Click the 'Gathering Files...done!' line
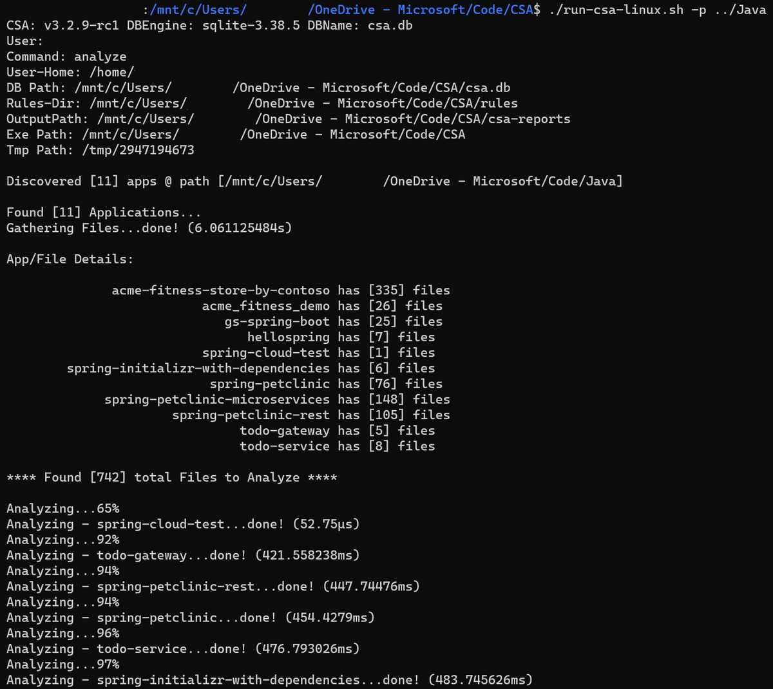 click(149, 228)
